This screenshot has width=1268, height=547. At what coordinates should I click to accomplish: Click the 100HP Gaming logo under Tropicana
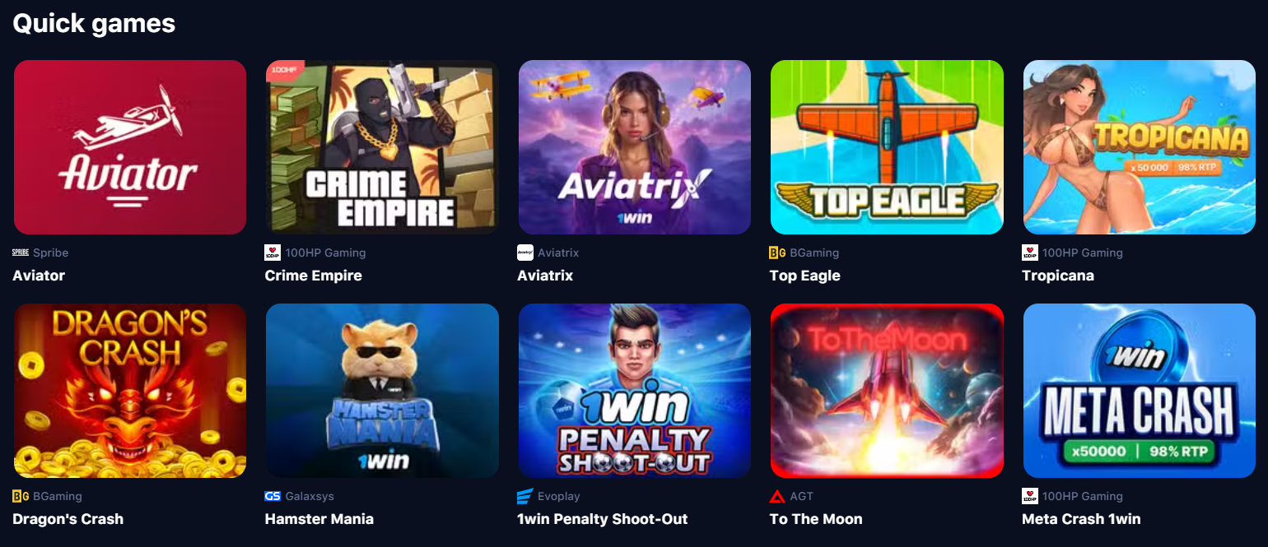point(1030,253)
